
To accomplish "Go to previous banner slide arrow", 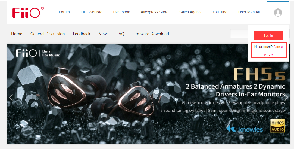I will (x=11, y=97).
